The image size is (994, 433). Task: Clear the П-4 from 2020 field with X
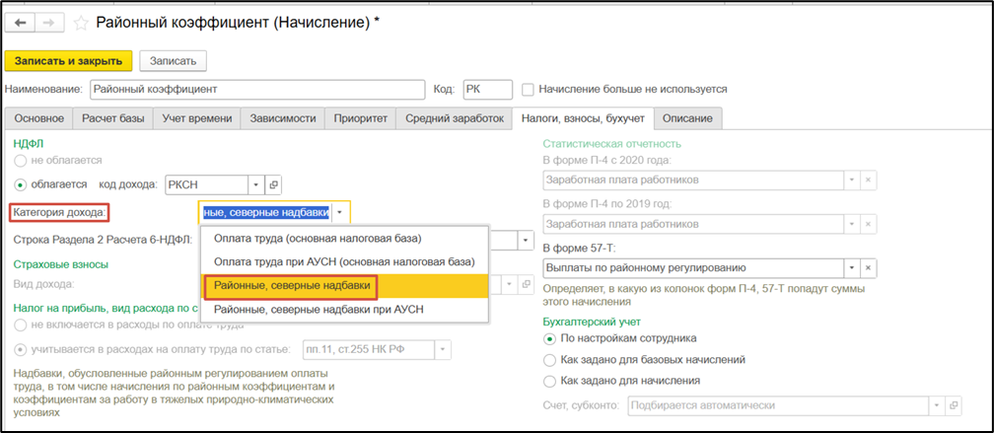point(869,180)
